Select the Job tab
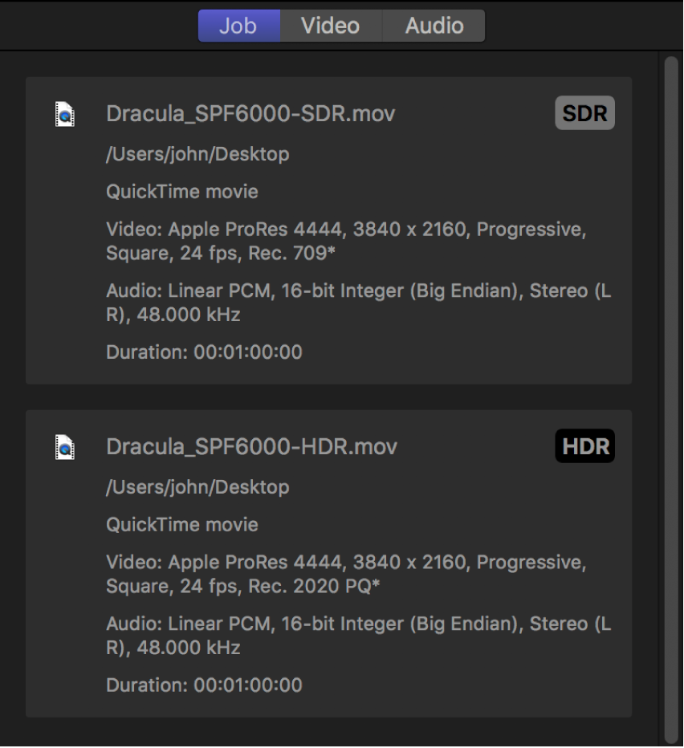 coord(238,25)
